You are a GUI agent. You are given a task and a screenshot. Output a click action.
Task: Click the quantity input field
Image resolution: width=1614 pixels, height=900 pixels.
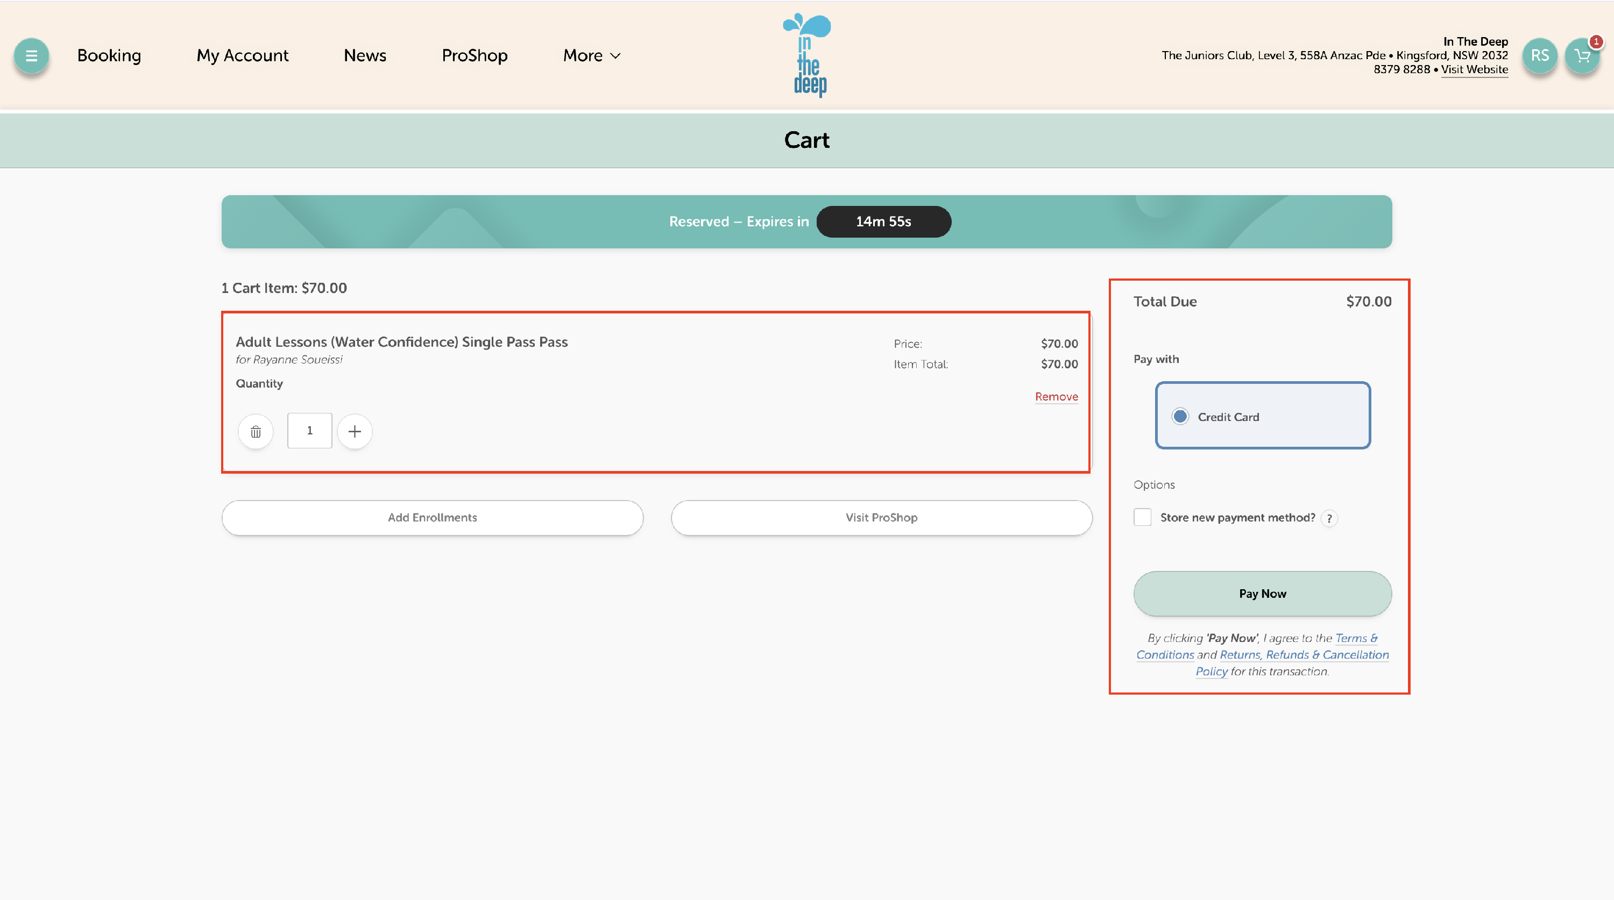point(309,431)
